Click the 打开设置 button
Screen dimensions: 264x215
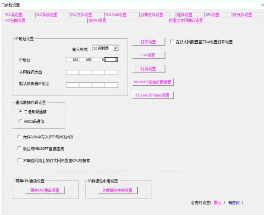(148, 42)
